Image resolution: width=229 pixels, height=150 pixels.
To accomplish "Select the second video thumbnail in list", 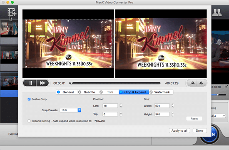I will click(x=9, y=55).
